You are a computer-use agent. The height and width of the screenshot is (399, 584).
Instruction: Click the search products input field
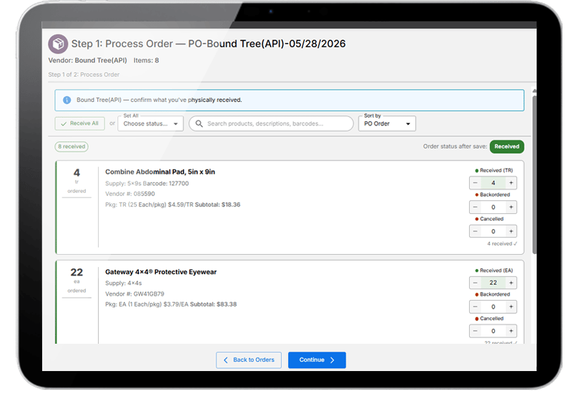[x=271, y=124]
